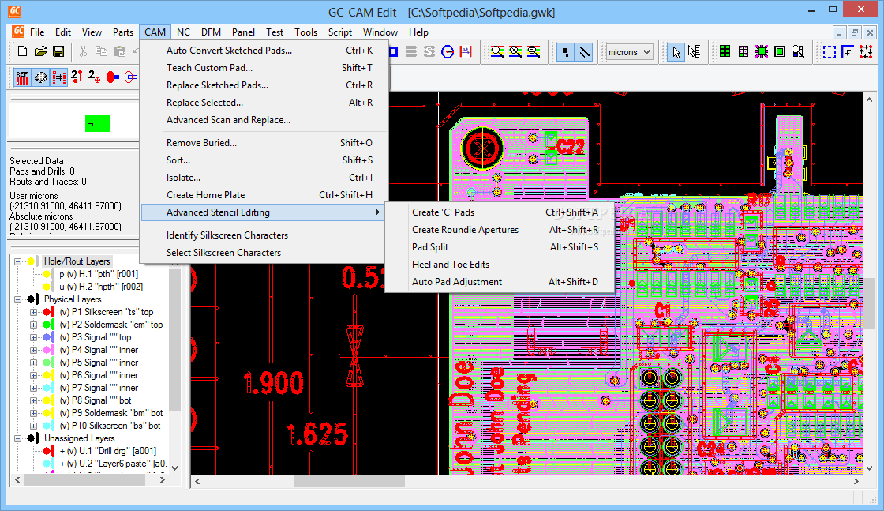
Task: Click the blue dashed selection rectangle icon
Action: (x=830, y=52)
